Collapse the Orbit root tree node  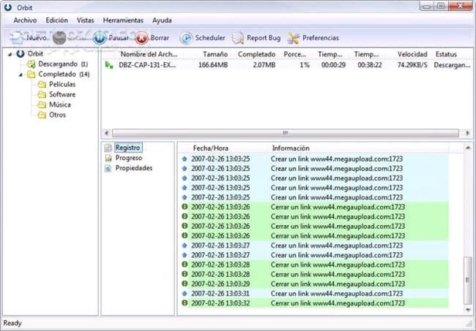(x=10, y=55)
